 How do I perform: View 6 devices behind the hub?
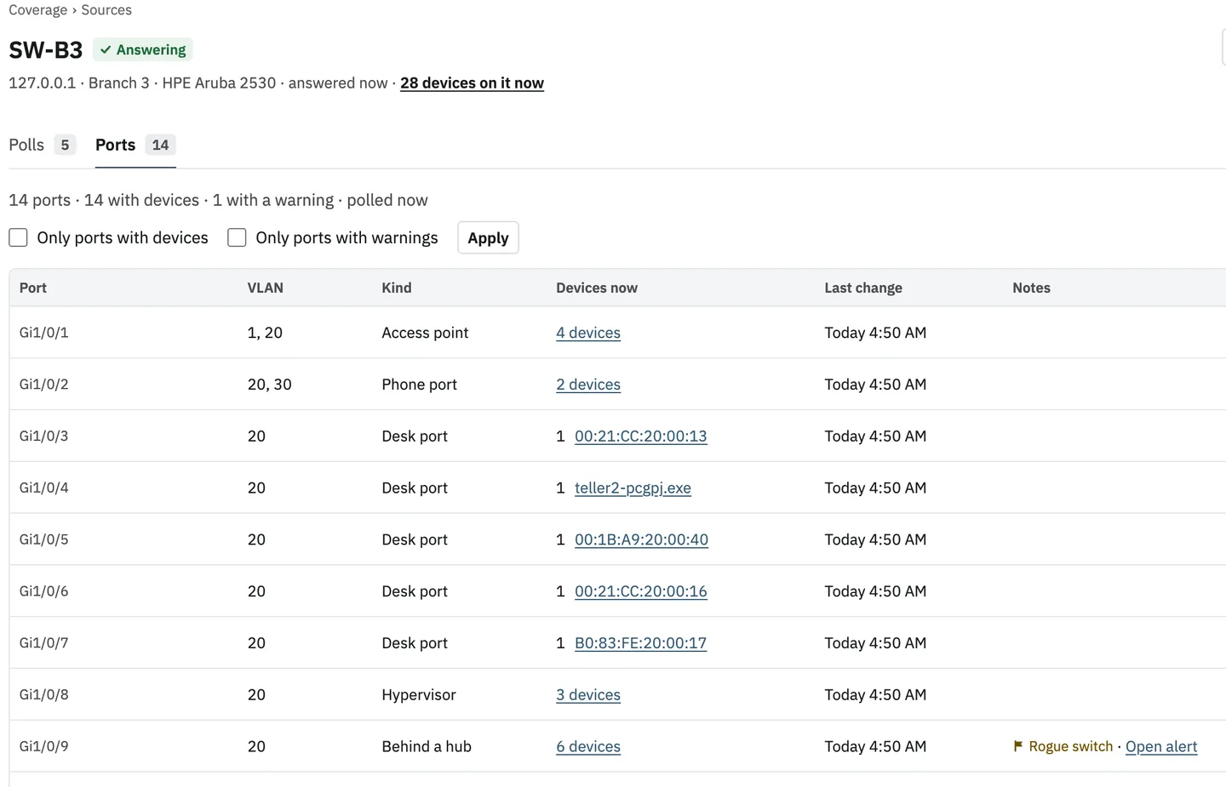click(x=588, y=746)
